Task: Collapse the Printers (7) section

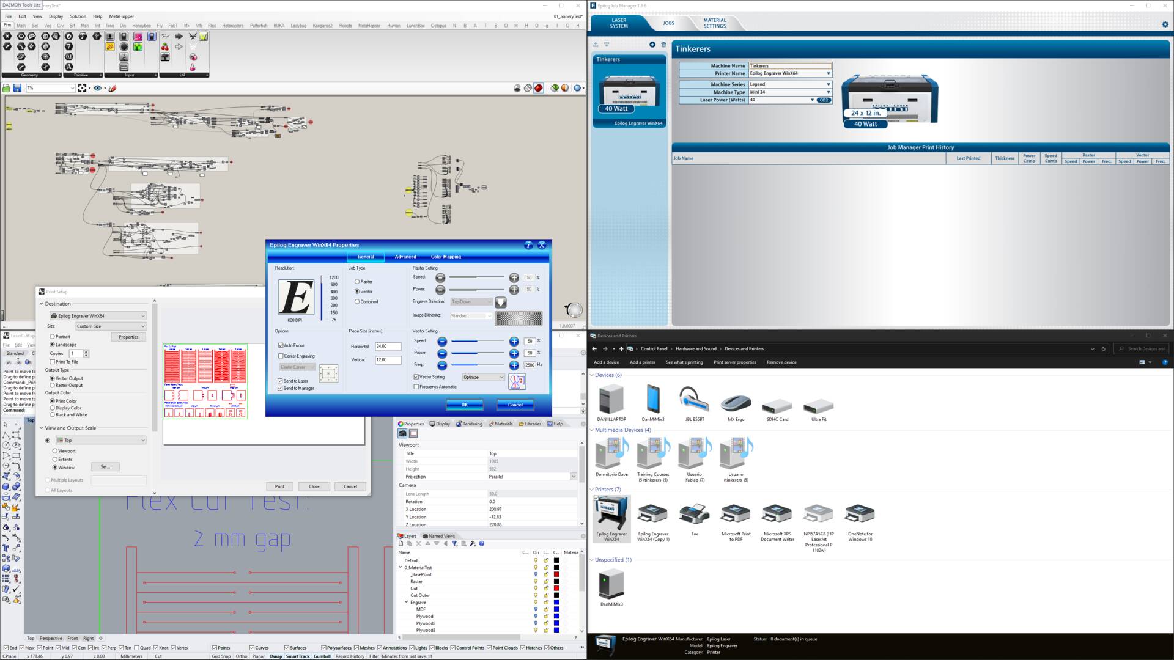Action: 591,490
